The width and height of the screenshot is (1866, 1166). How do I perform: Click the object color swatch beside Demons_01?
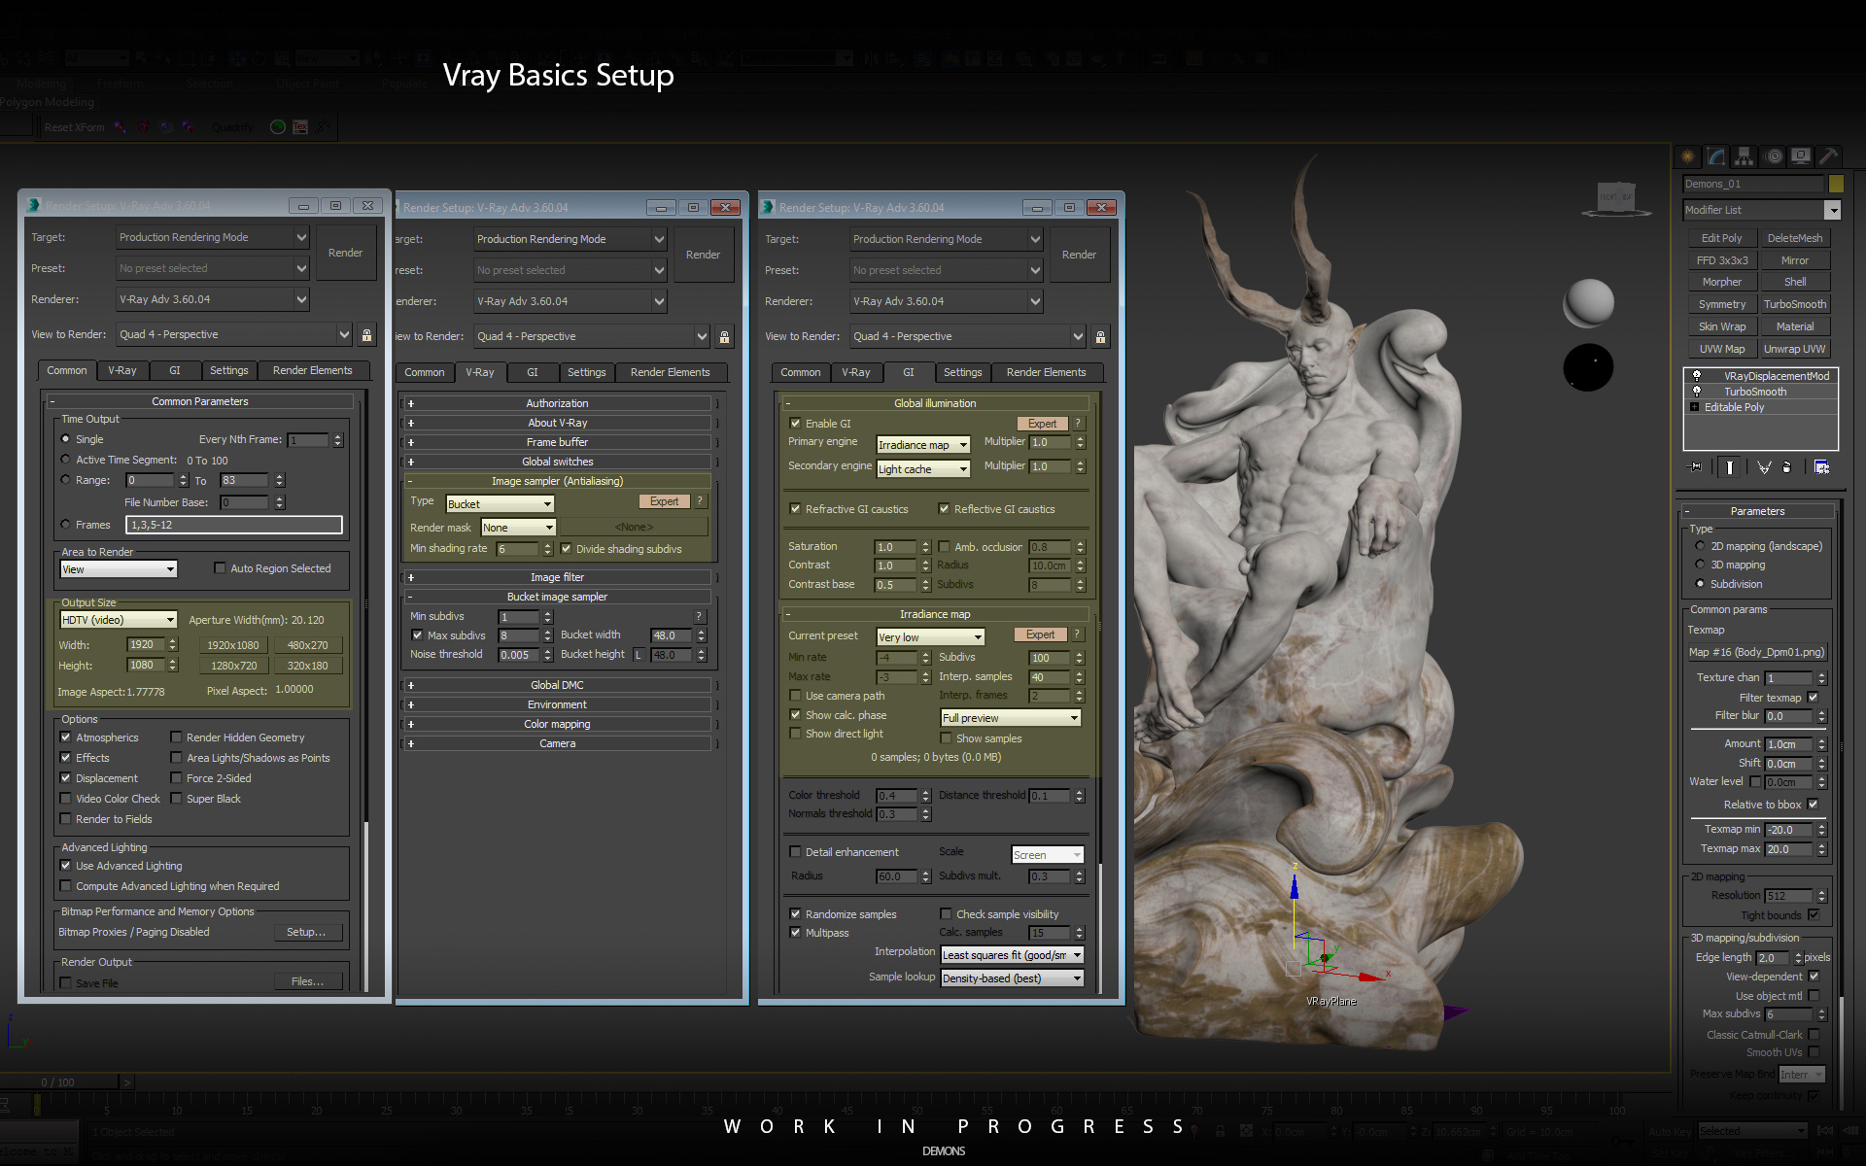point(1836,184)
